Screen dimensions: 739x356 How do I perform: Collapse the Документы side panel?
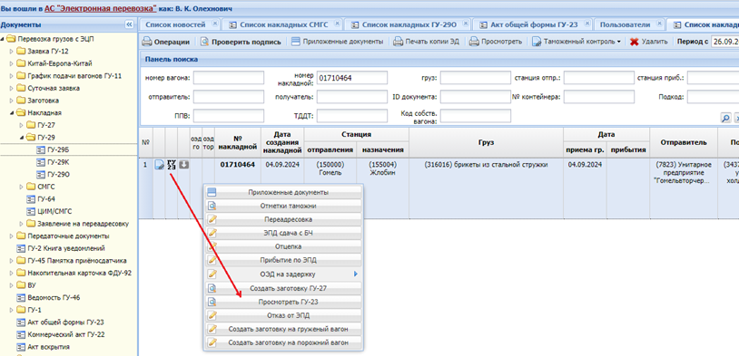coord(129,24)
